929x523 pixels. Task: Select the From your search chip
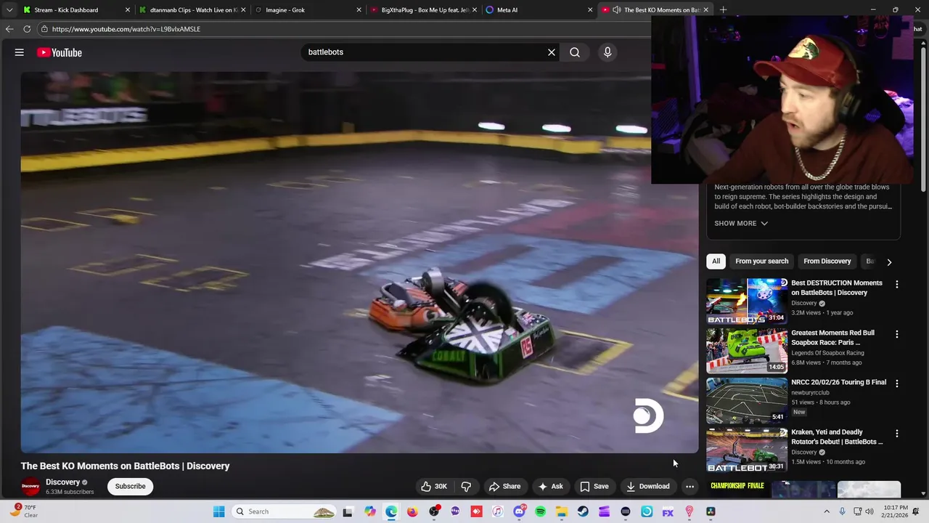pyautogui.click(x=761, y=261)
